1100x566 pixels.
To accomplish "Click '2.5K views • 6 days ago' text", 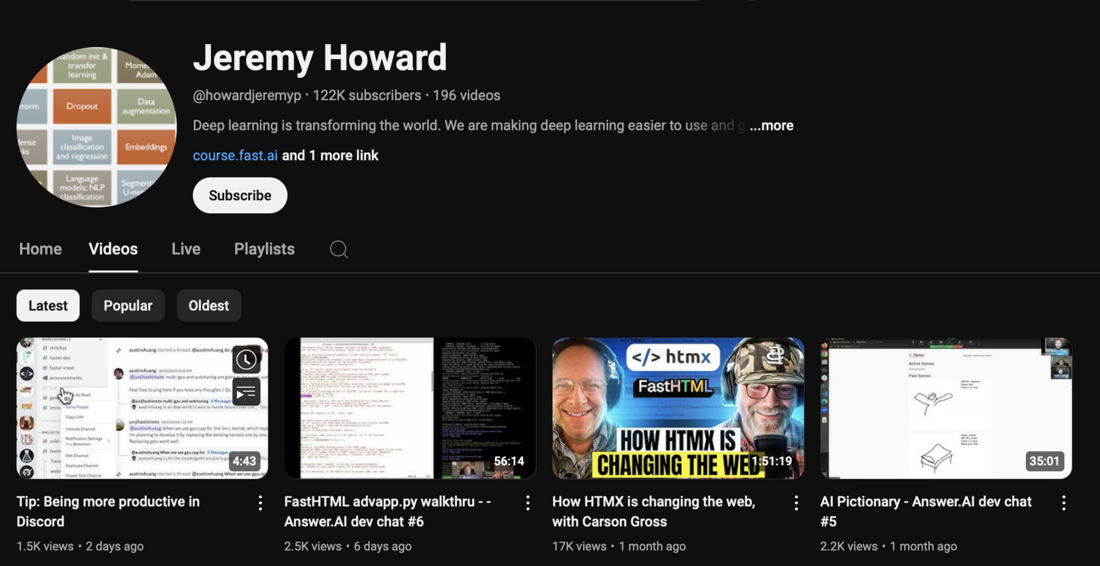I will (348, 546).
